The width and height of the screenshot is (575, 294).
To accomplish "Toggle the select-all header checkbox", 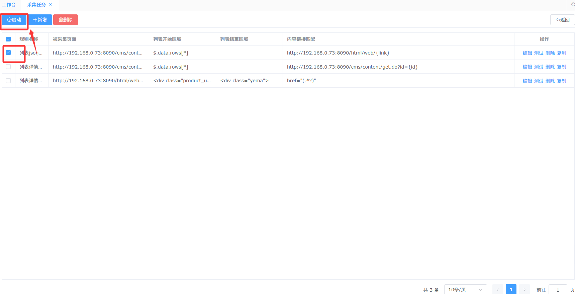I will pyautogui.click(x=8, y=39).
